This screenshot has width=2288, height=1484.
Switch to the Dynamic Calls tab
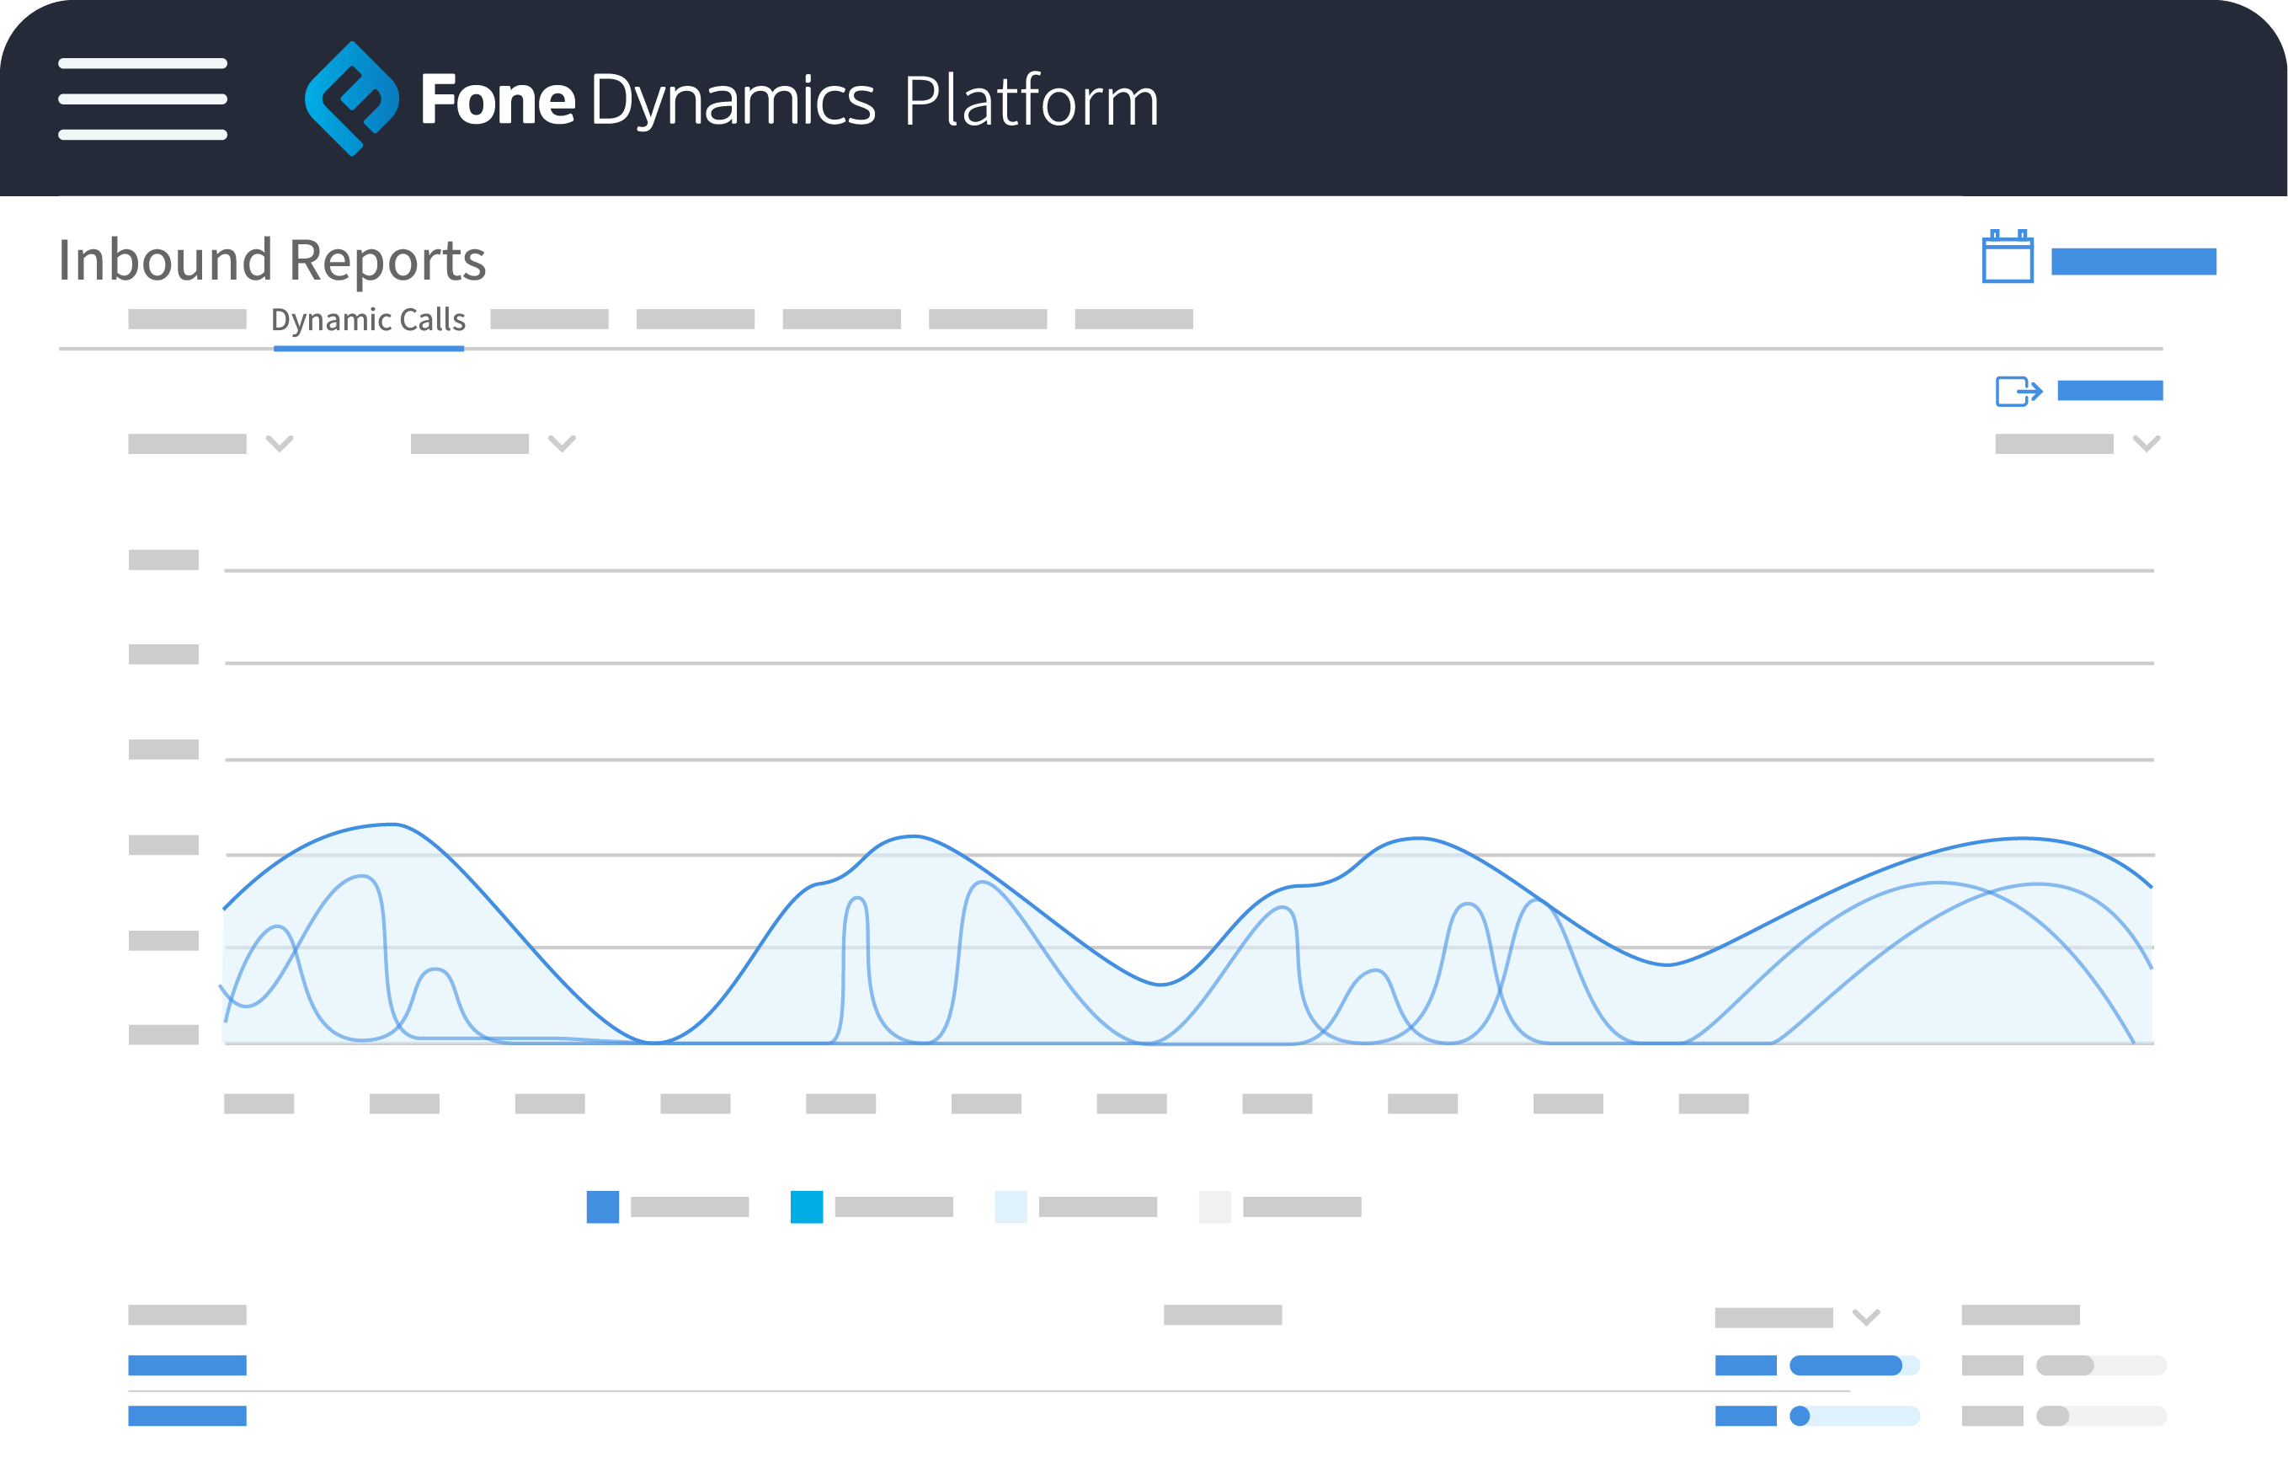(368, 319)
